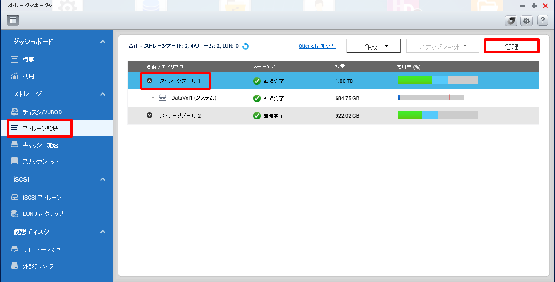555x282 pixels.
Task: Open the help question mark icon
Action: [542, 21]
